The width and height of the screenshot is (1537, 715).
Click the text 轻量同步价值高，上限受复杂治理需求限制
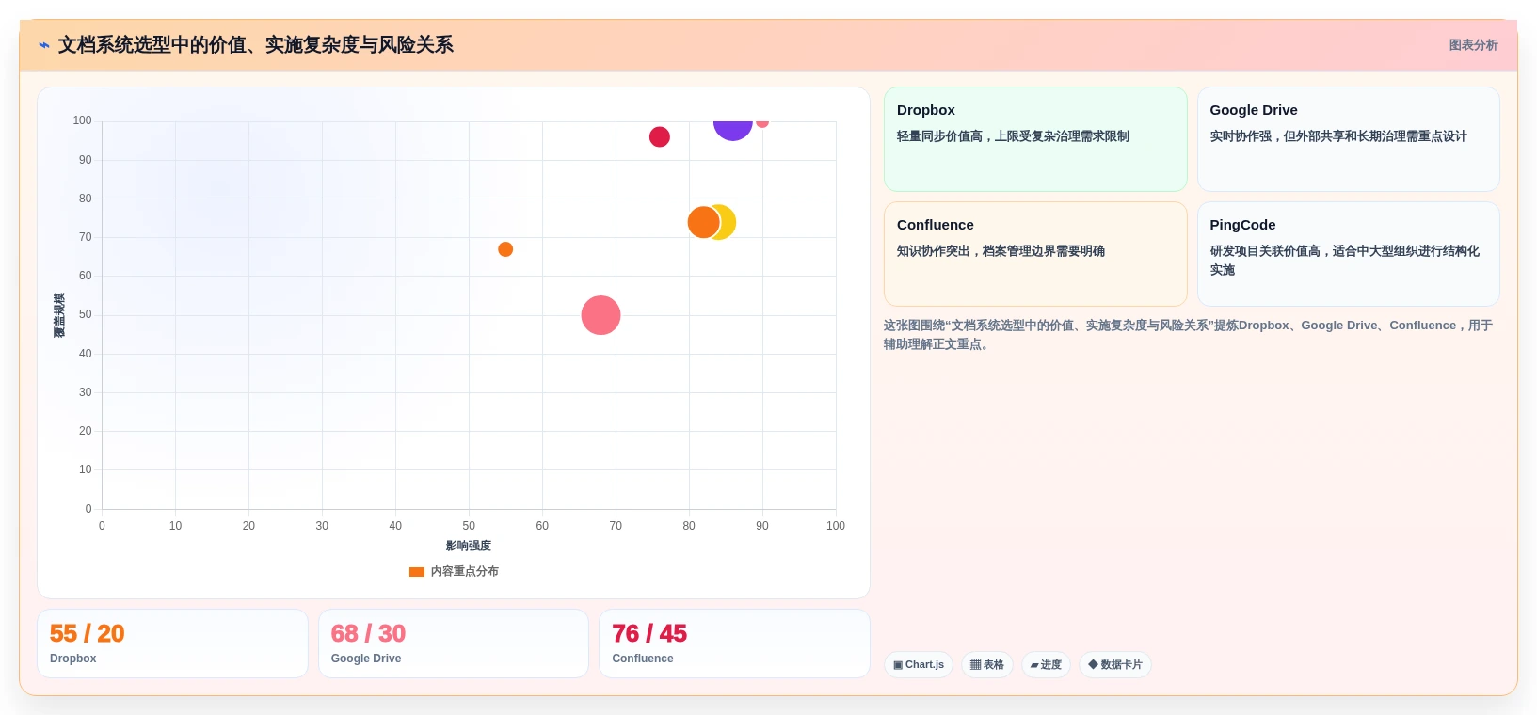pyautogui.click(x=1013, y=136)
